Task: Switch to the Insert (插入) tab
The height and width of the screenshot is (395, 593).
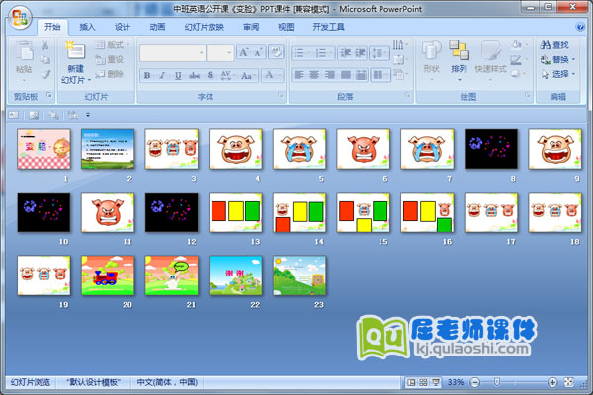Action: pos(87,27)
